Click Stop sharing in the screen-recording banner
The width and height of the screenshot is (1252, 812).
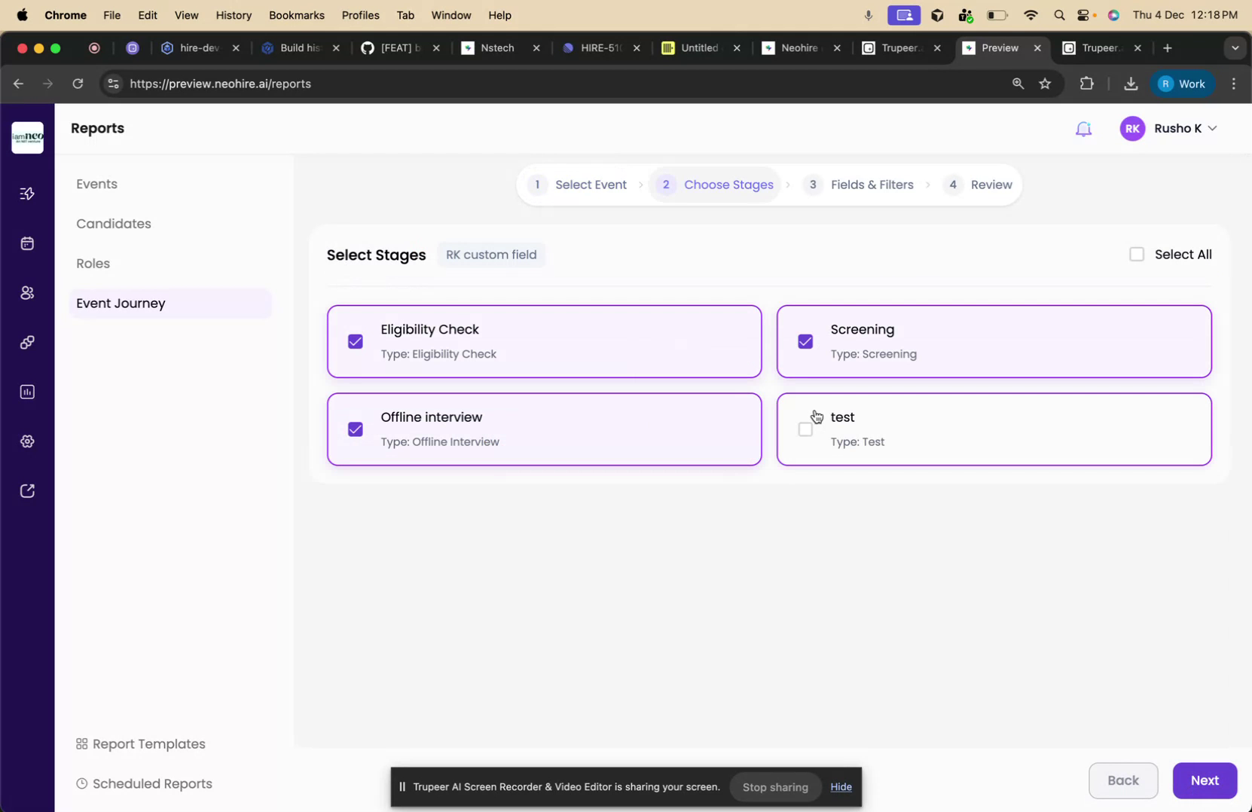774,786
